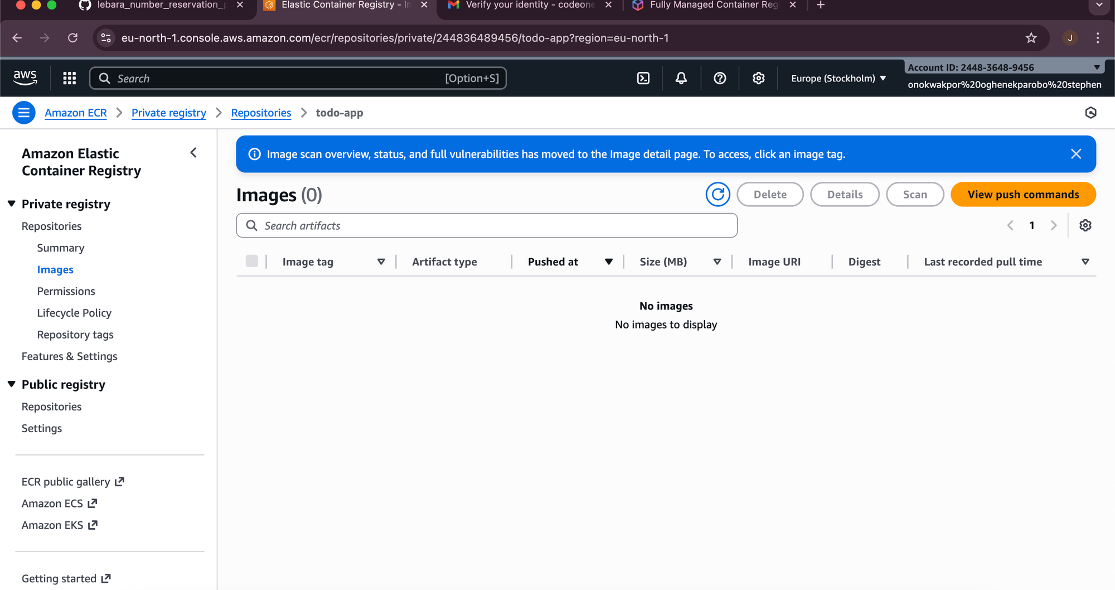Collapse the sidebar navigation panel arrow

[x=193, y=153]
